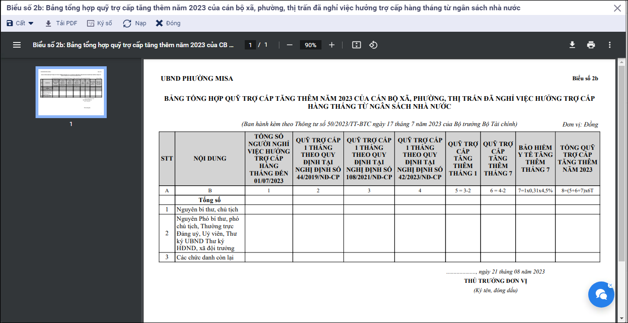
Task: Click the formula 8=(5+6+7)x6T cell
Action: coord(577,190)
